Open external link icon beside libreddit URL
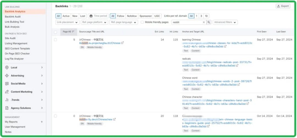This screenshot has height=138, width=297. point(123,43)
